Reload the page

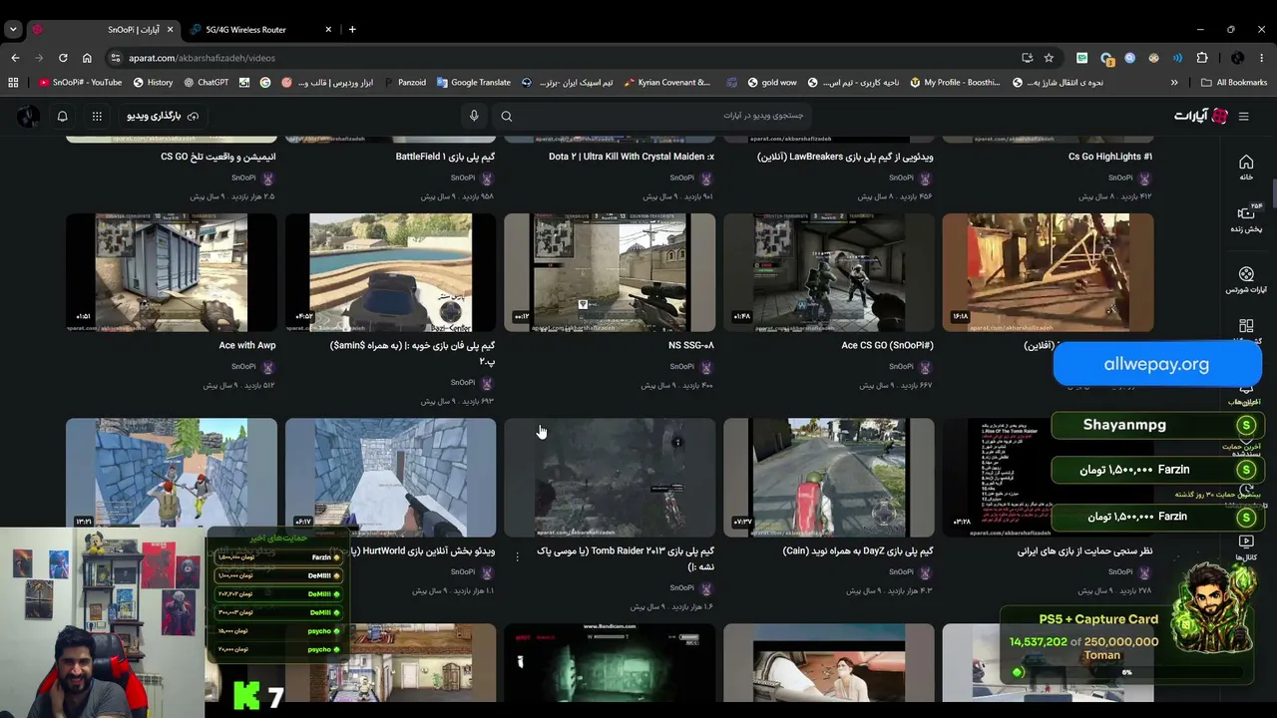(63, 58)
